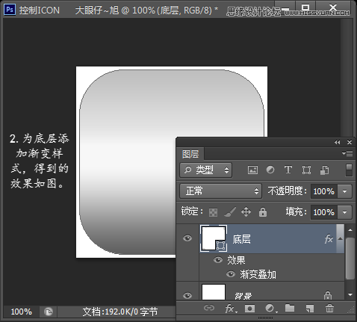Filter layers by type (T) icon

click(x=288, y=170)
